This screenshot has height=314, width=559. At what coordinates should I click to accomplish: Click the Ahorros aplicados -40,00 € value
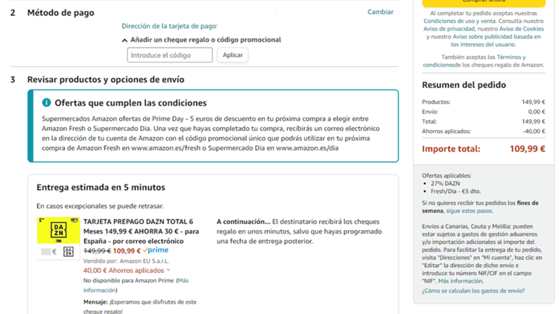[534, 132]
